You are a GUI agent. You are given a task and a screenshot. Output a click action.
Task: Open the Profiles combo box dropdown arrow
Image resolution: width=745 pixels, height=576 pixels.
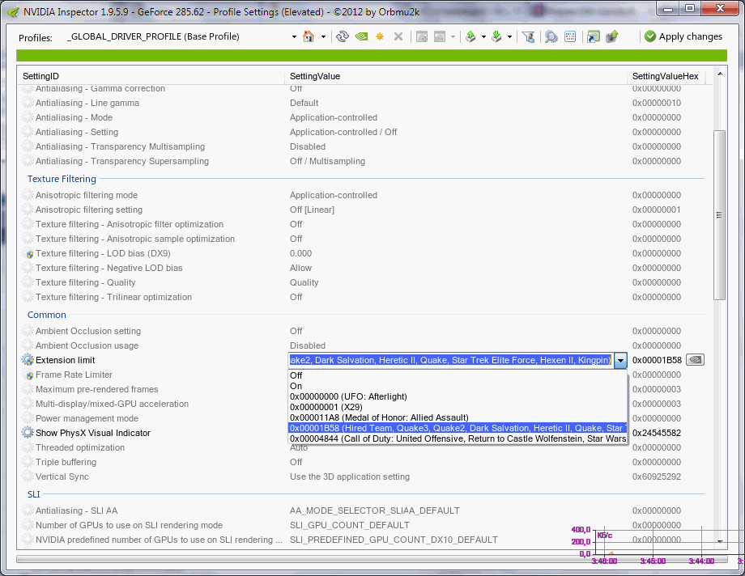pos(294,36)
